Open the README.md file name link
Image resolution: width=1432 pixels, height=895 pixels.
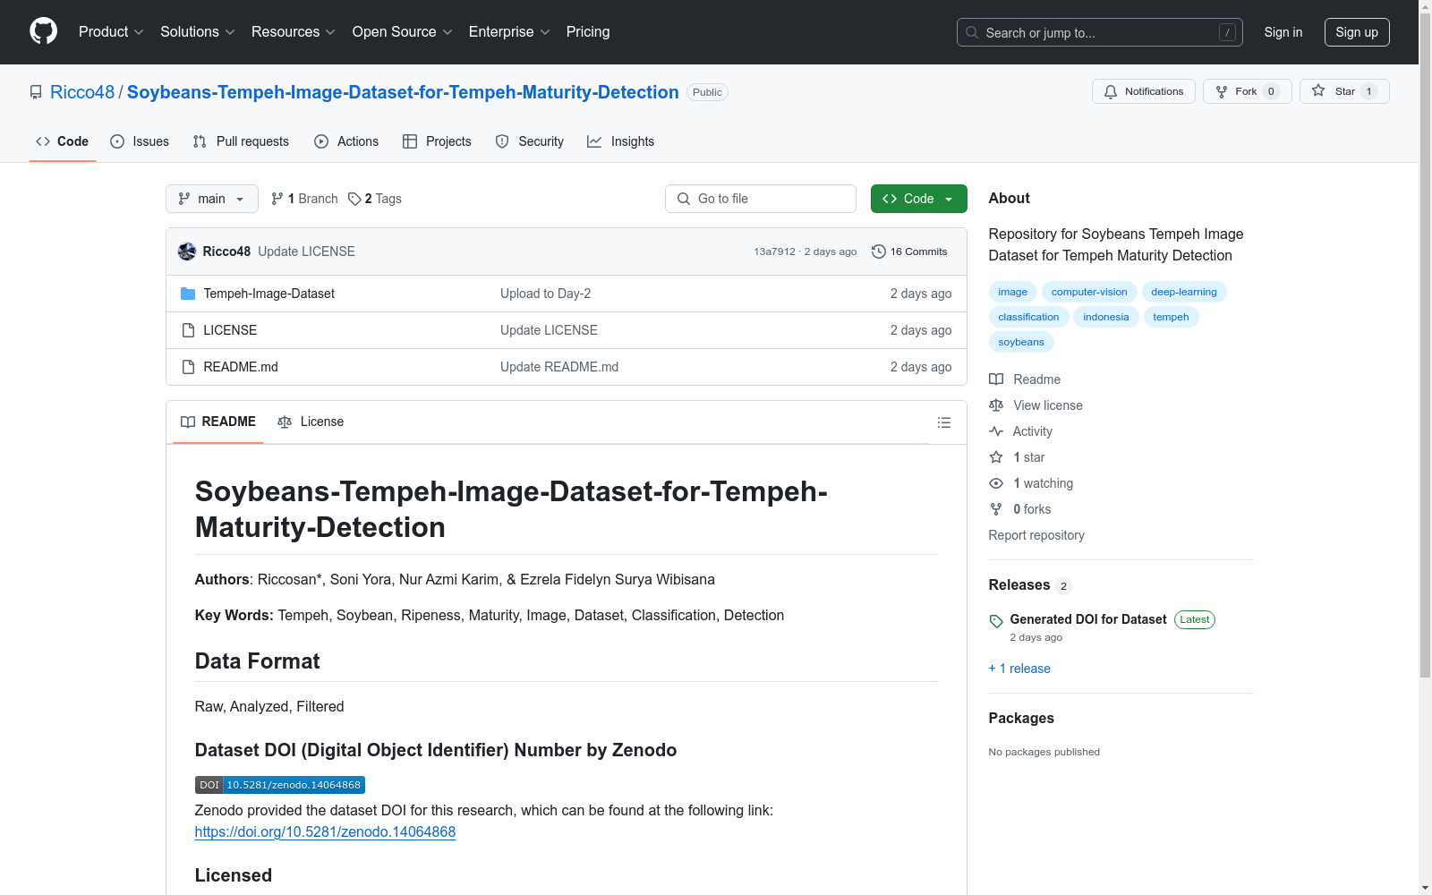tap(241, 367)
